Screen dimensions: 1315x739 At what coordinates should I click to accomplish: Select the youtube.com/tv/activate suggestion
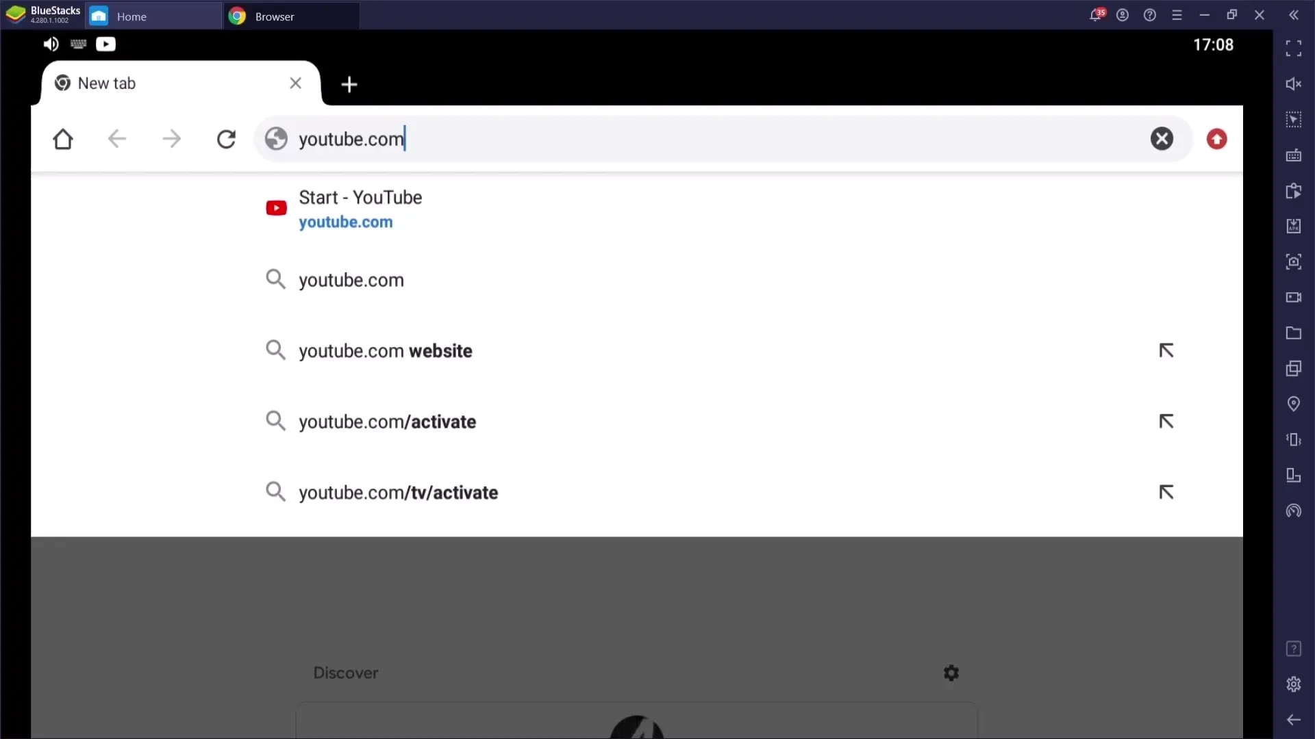pos(399,492)
